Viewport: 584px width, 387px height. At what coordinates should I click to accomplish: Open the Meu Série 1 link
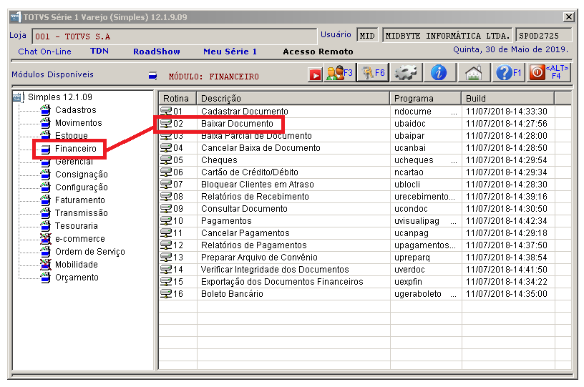coord(230,52)
